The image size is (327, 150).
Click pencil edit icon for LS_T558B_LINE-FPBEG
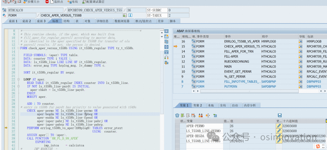(279, 141)
